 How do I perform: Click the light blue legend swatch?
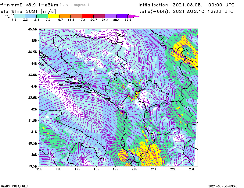(x=31, y=16)
